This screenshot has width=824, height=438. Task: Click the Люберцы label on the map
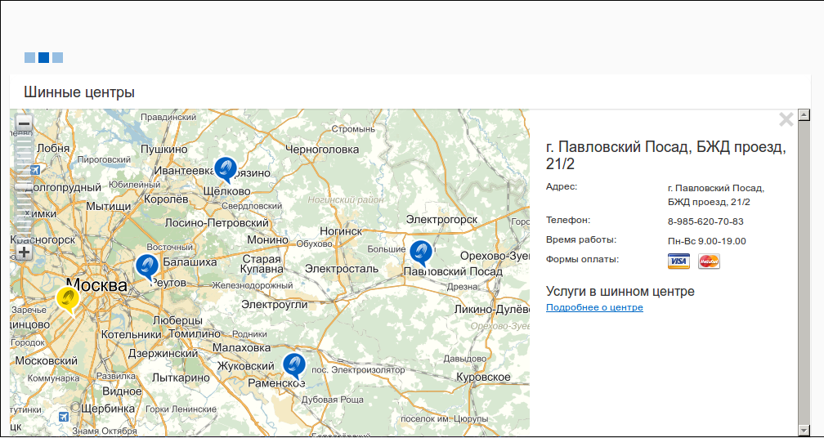(x=177, y=320)
